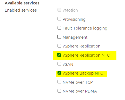
Task: Click the disabled vMotion checkbox
Action: (59, 10)
